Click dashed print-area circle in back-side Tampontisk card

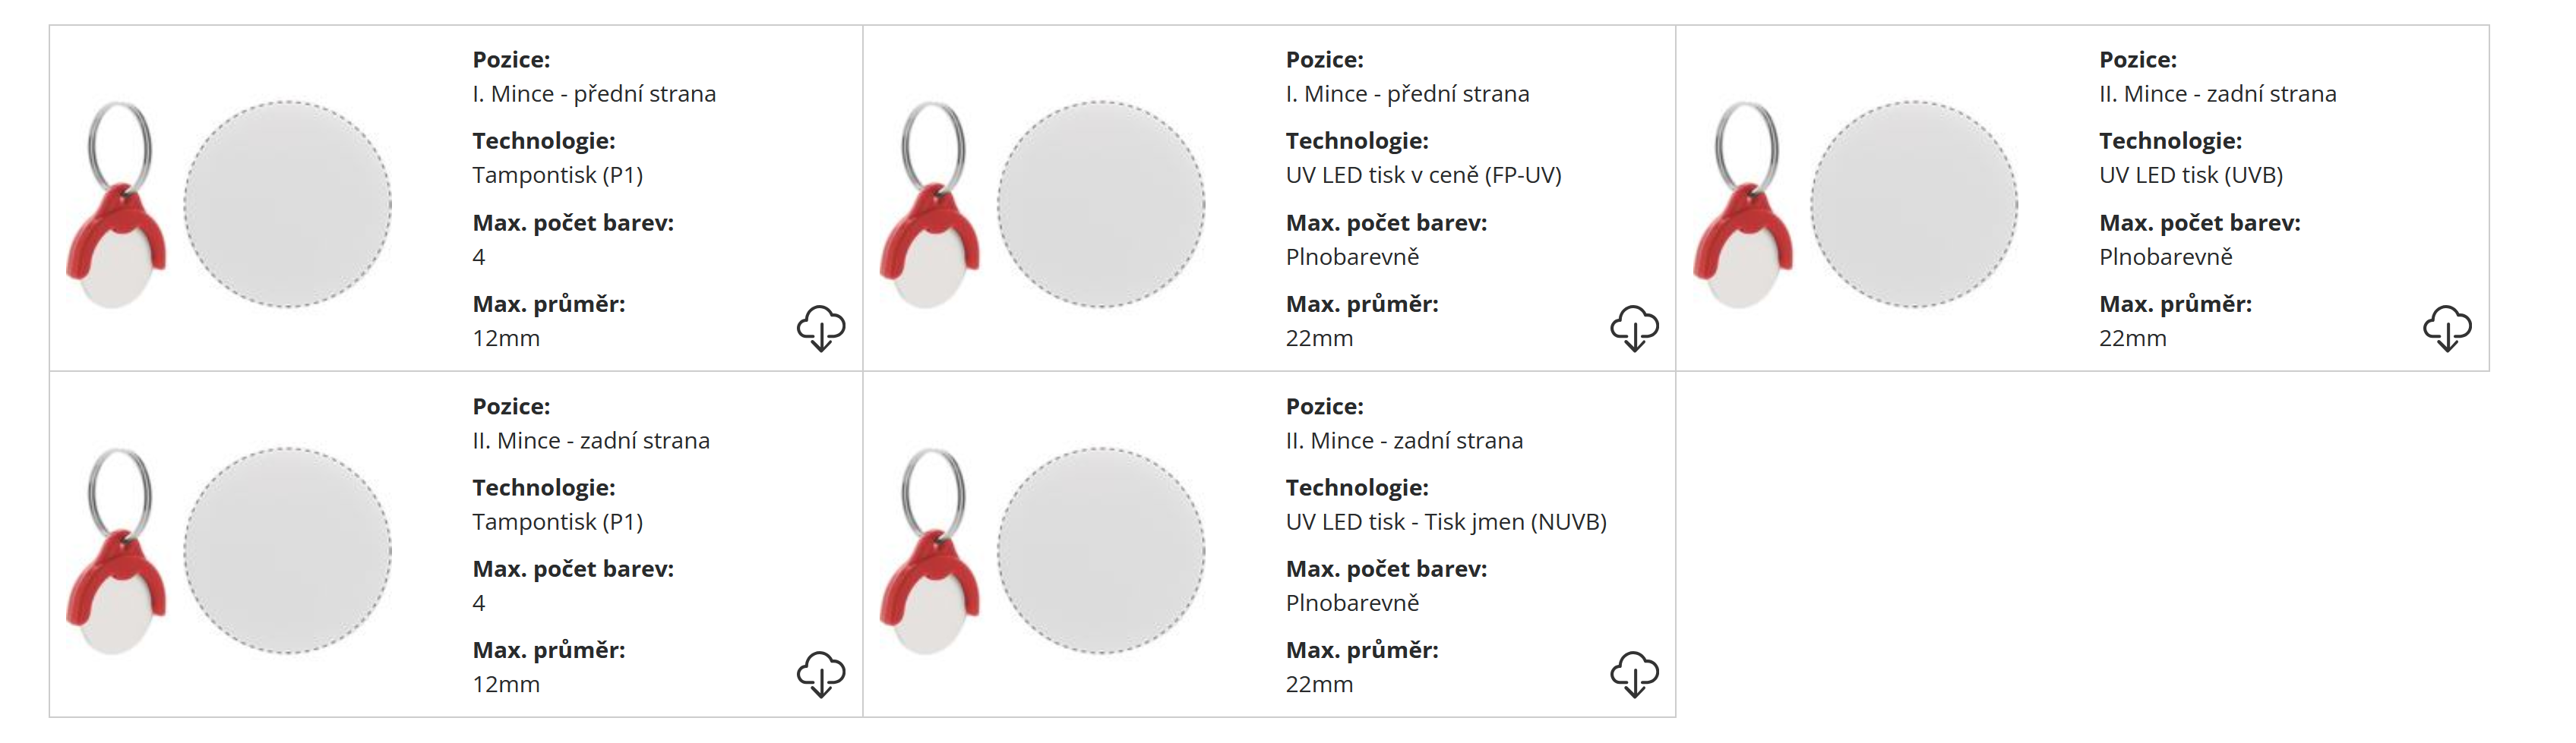pyautogui.click(x=288, y=551)
